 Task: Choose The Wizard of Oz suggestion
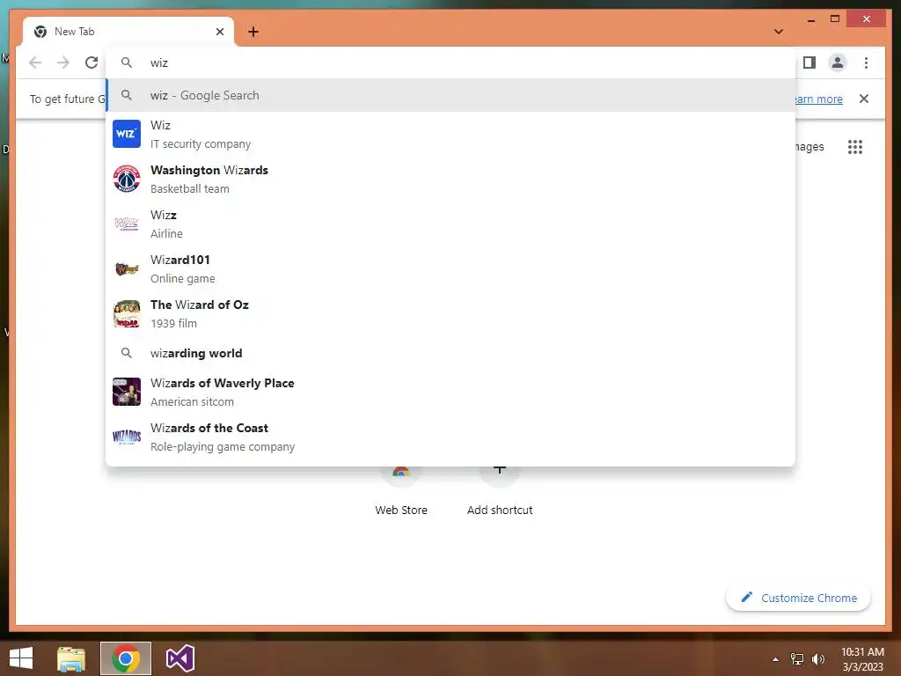(x=451, y=313)
